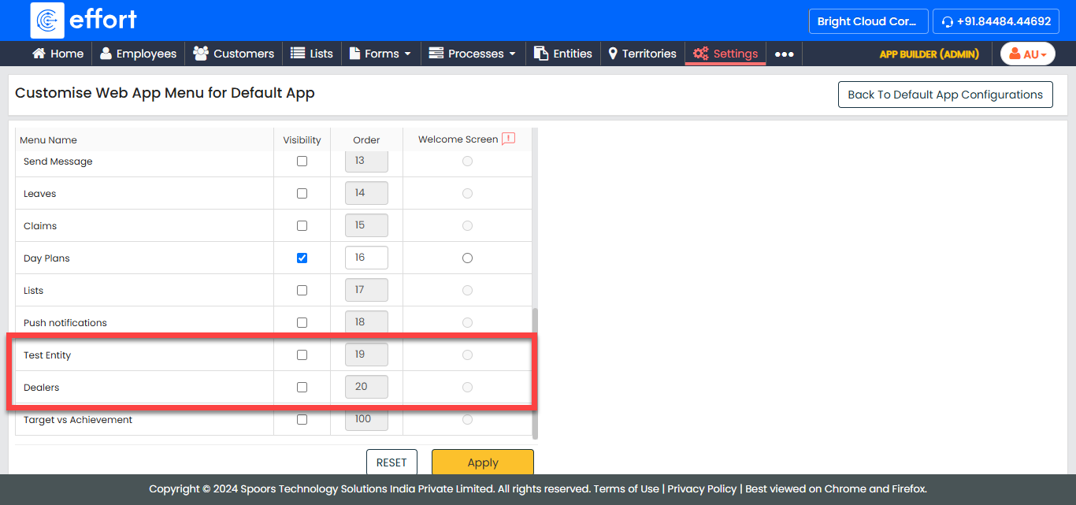Click the Entities icon in the navbar

(x=541, y=54)
